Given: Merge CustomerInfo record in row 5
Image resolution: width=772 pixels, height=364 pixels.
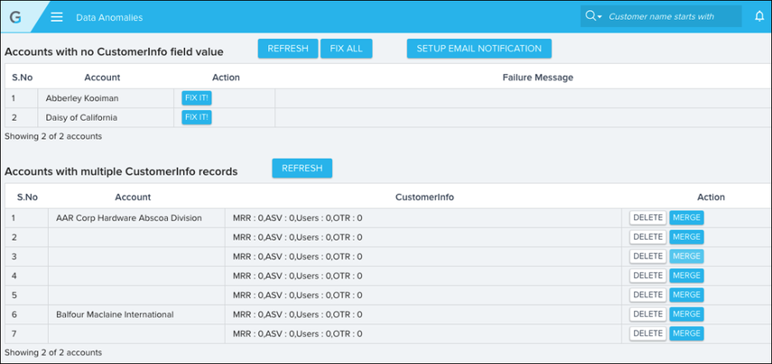Looking at the screenshot, I should pyautogui.click(x=686, y=295).
